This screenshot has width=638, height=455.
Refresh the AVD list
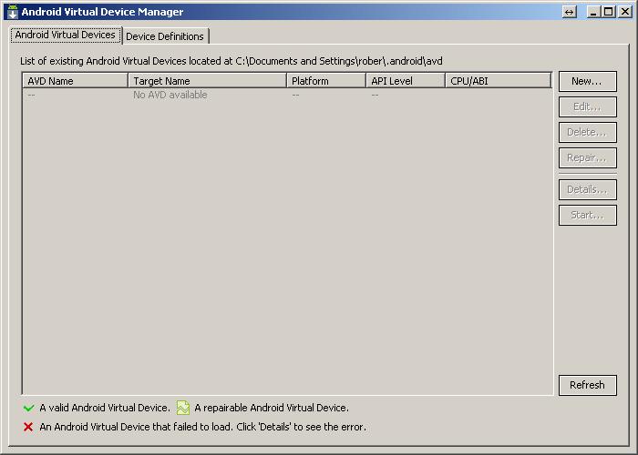[587, 385]
